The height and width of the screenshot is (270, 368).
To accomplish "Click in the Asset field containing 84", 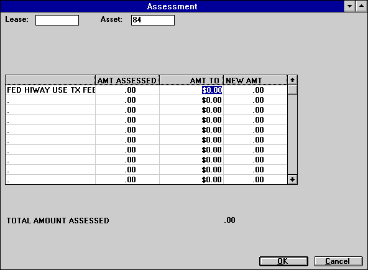I will tap(153, 20).
